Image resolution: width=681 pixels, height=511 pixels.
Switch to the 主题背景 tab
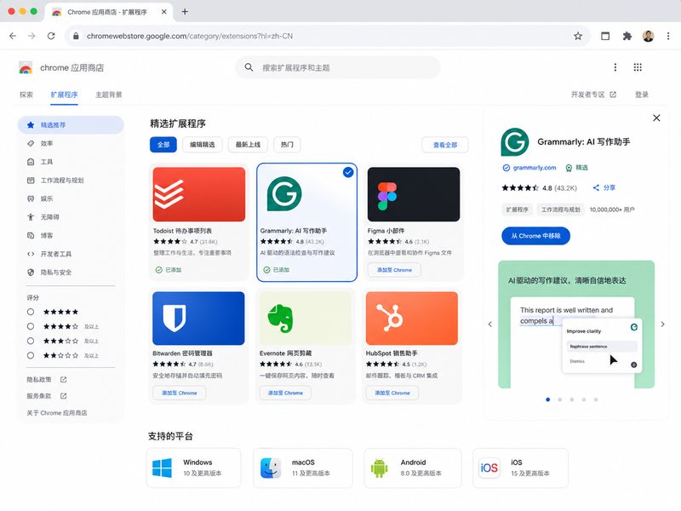[x=109, y=95]
